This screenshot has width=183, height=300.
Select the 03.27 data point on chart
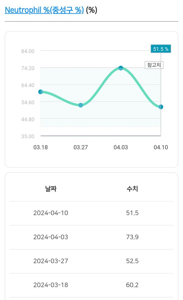[81, 105]
